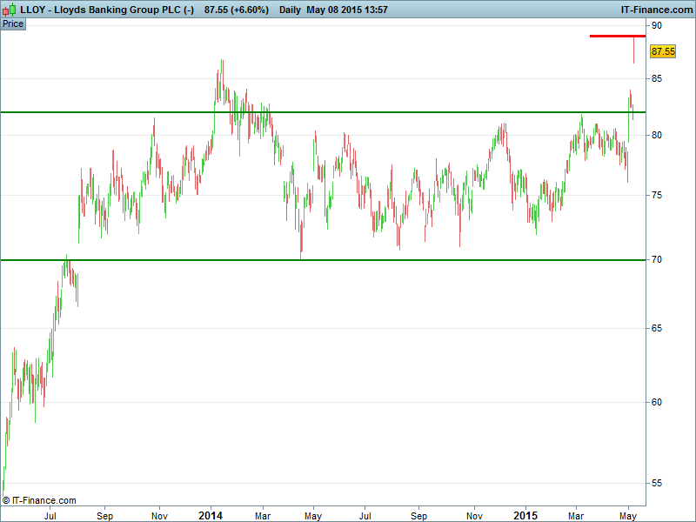Viewport: 696px width, 522px height.
Task: Click the © IT-Finance.com copyright text
Action: point(39,500)
